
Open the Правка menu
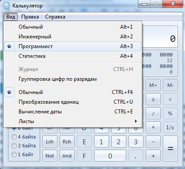click(x=30, y=17)
